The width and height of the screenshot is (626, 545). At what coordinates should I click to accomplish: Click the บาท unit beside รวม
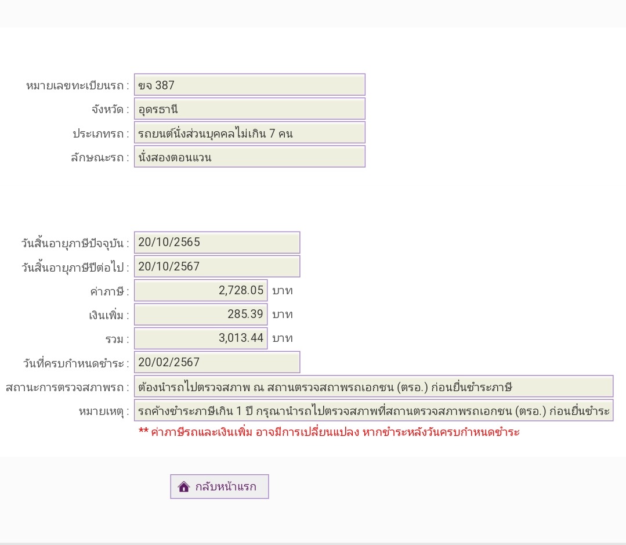pos(283,338)
